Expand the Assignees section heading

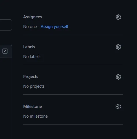pos(33,17)
